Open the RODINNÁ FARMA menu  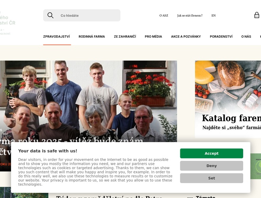[x=92, y=36]
